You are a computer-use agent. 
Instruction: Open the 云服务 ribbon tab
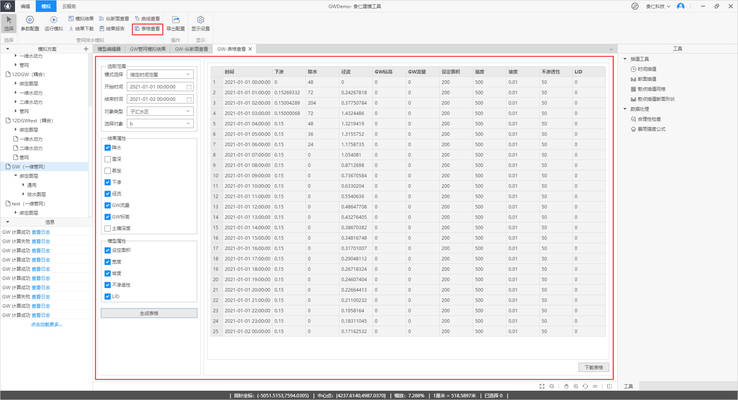(69, 6)
